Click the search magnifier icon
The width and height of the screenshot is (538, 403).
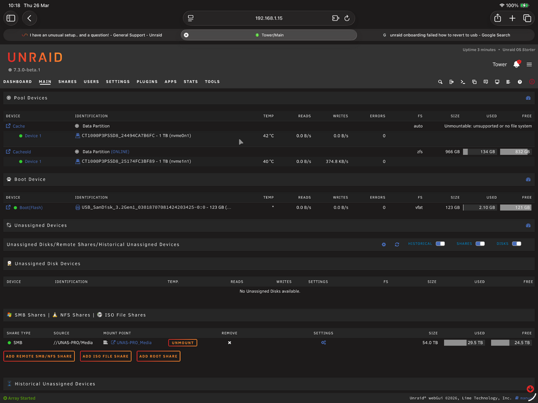tap(440, 82)
